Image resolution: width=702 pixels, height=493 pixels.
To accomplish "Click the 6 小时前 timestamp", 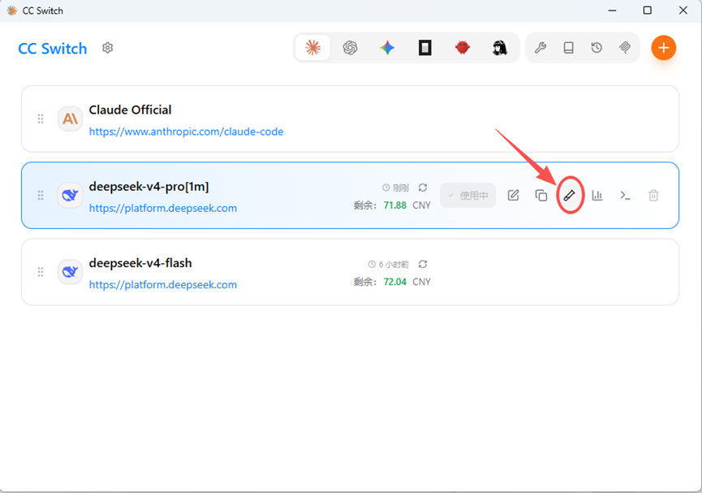I will pyautogui.click(x=394, y=265).
